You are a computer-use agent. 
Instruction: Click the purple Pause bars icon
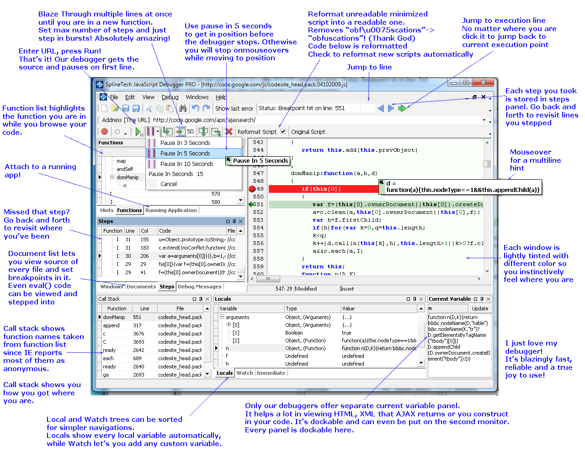150,132
